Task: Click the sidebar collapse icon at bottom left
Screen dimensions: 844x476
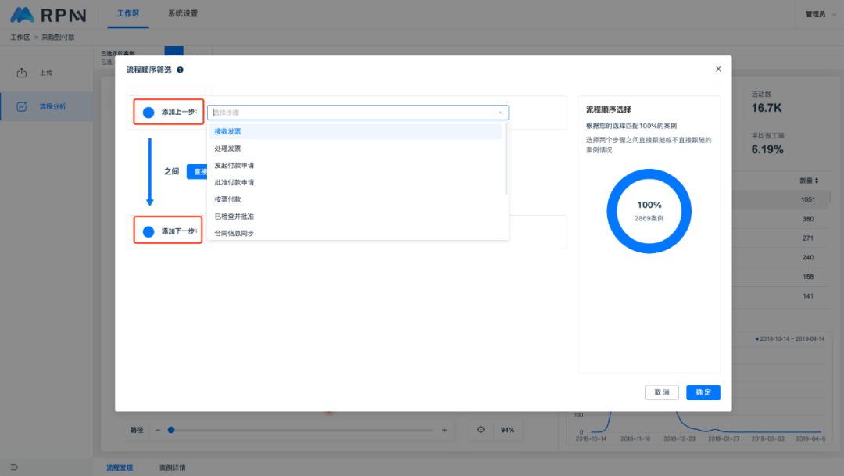Action: click(14, 467)
